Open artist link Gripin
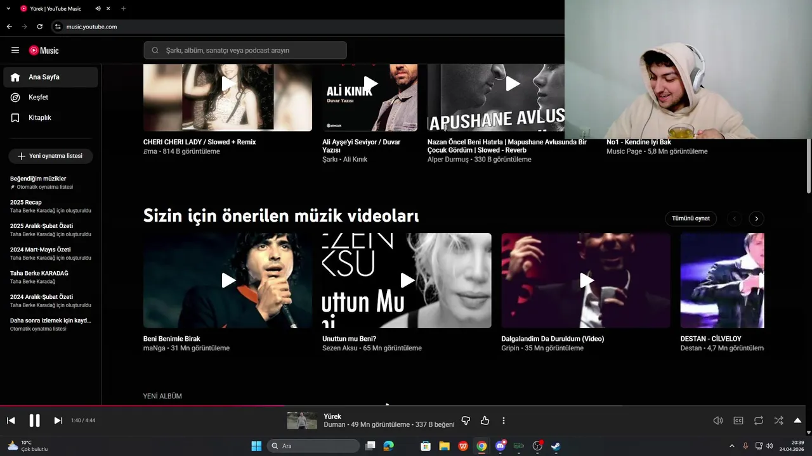812x456 pixels. point(510,348)
